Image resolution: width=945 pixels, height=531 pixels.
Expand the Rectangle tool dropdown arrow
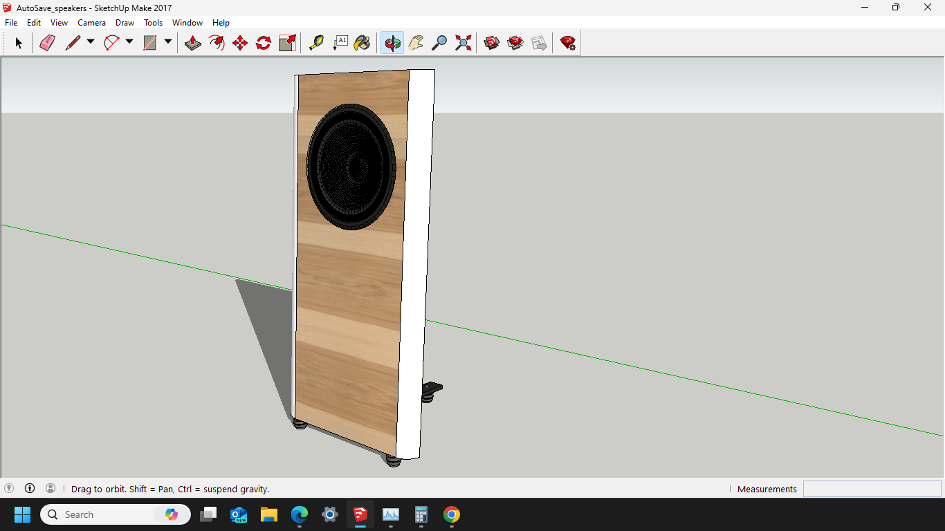(168, 42)
